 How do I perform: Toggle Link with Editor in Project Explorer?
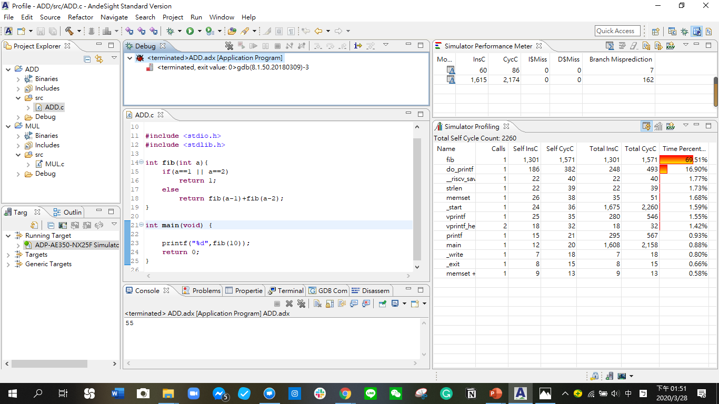click(99, 59)
